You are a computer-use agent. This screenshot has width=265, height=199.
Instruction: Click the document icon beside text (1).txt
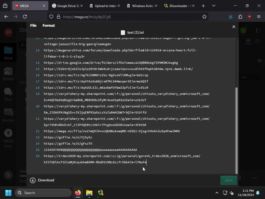[123, 32]
